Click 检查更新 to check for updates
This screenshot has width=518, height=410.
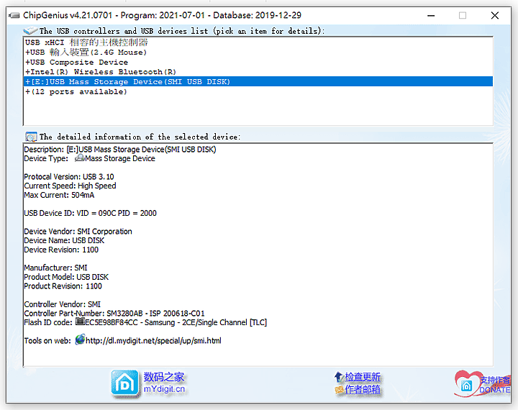(363, 377)
